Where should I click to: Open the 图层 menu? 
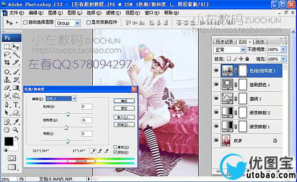(x=75, y=13)
